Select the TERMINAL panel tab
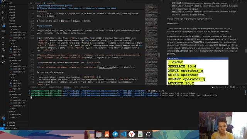The width and height of the screenshot is (247, 139). pos(67,87)
